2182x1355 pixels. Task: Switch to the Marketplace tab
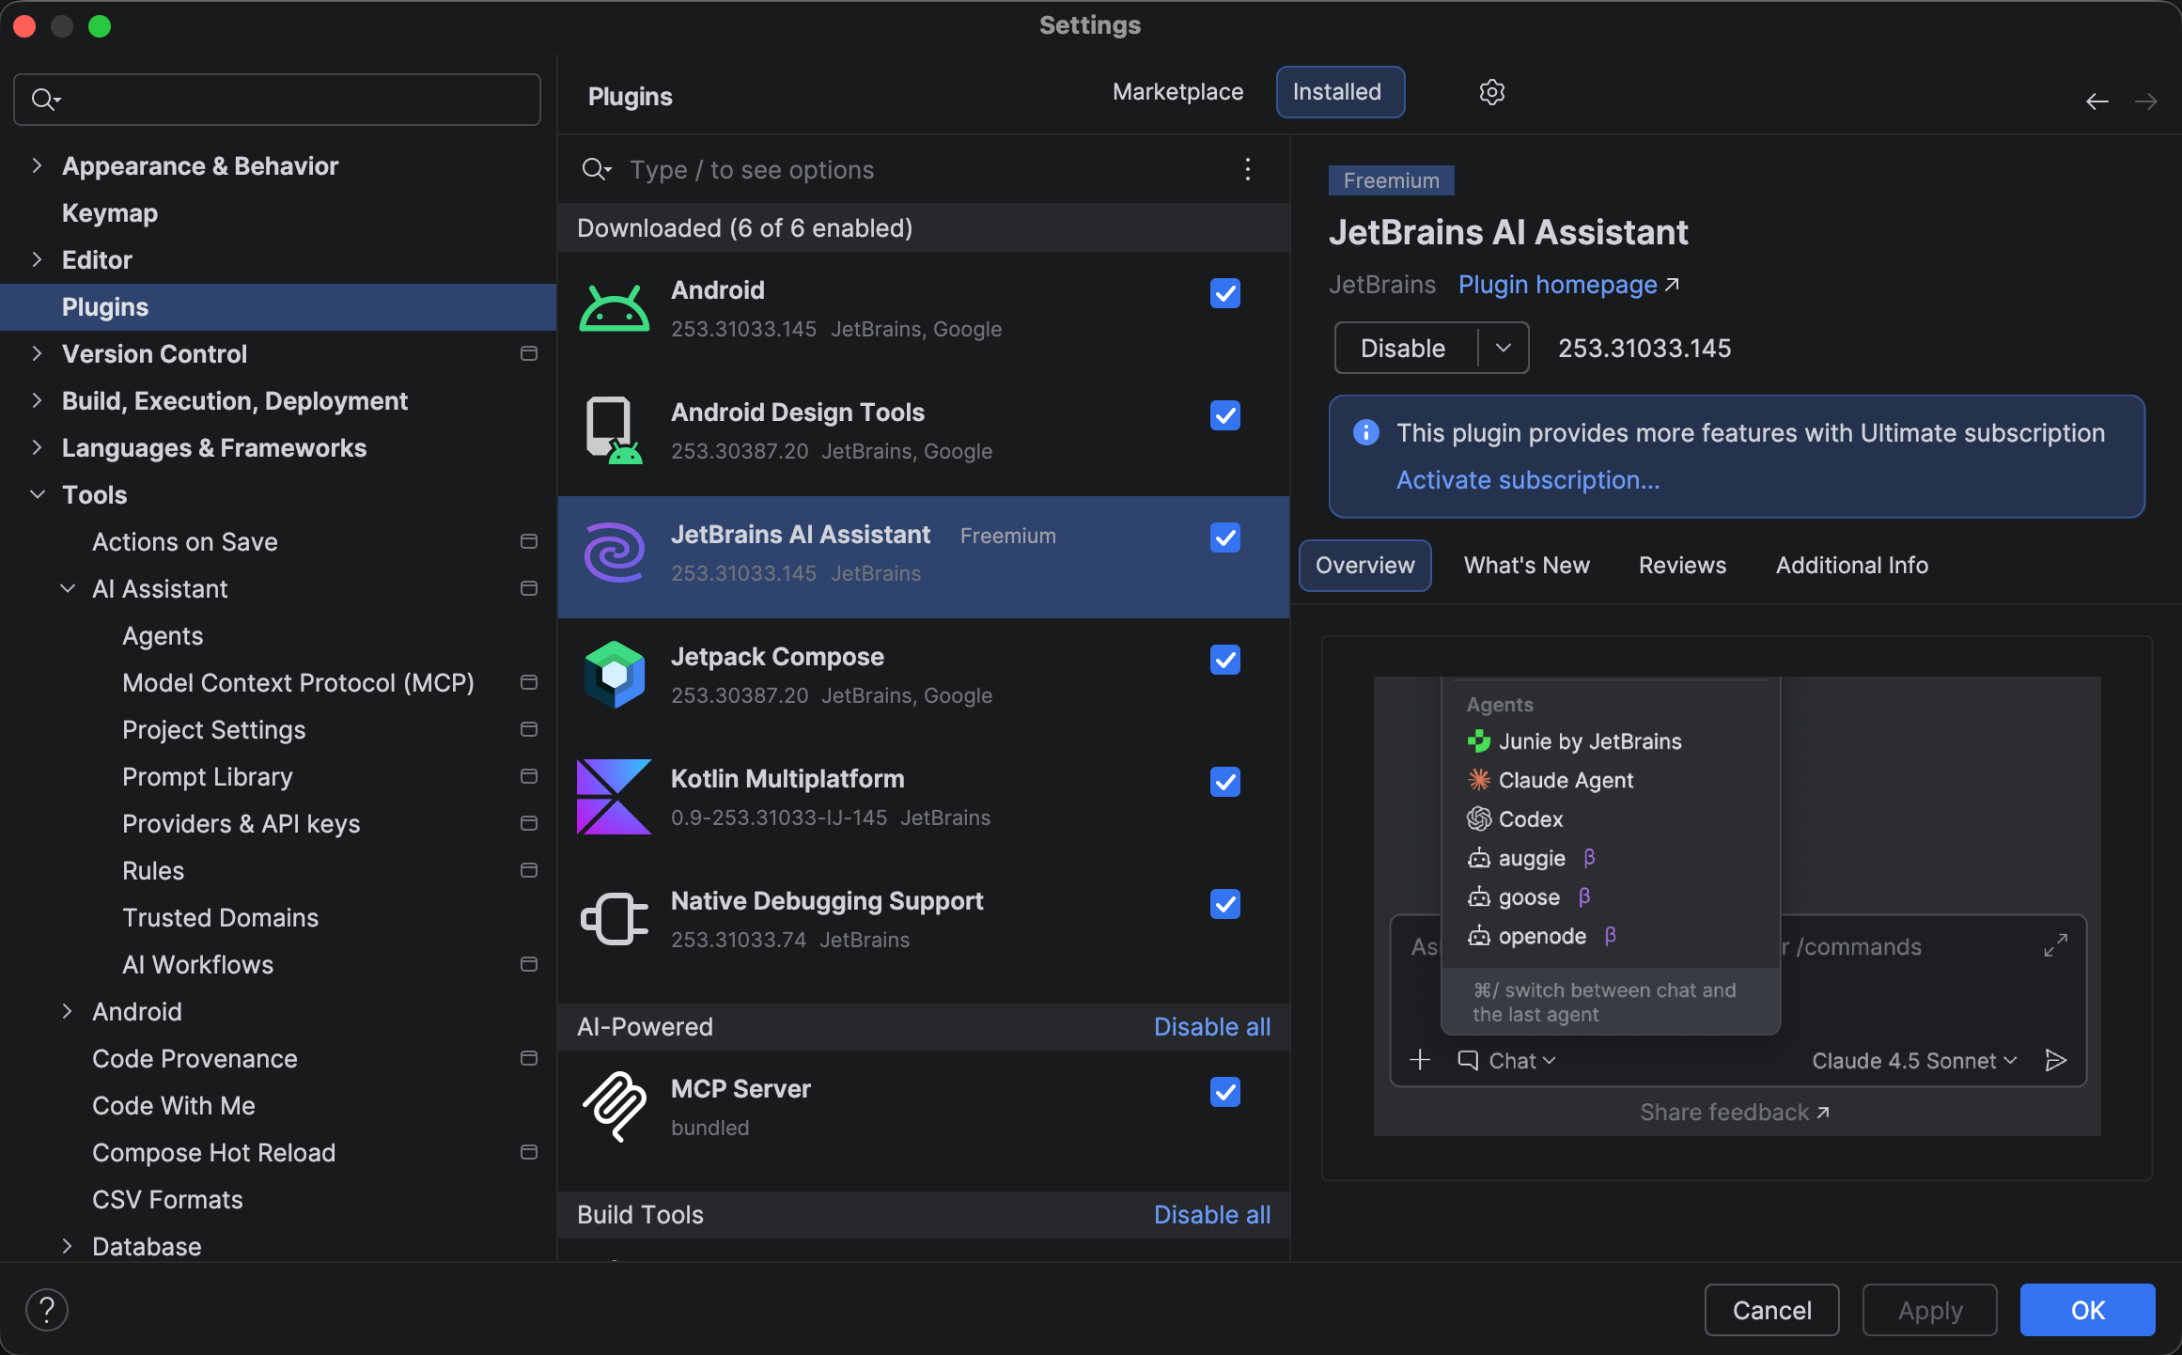pos(1177,92)
